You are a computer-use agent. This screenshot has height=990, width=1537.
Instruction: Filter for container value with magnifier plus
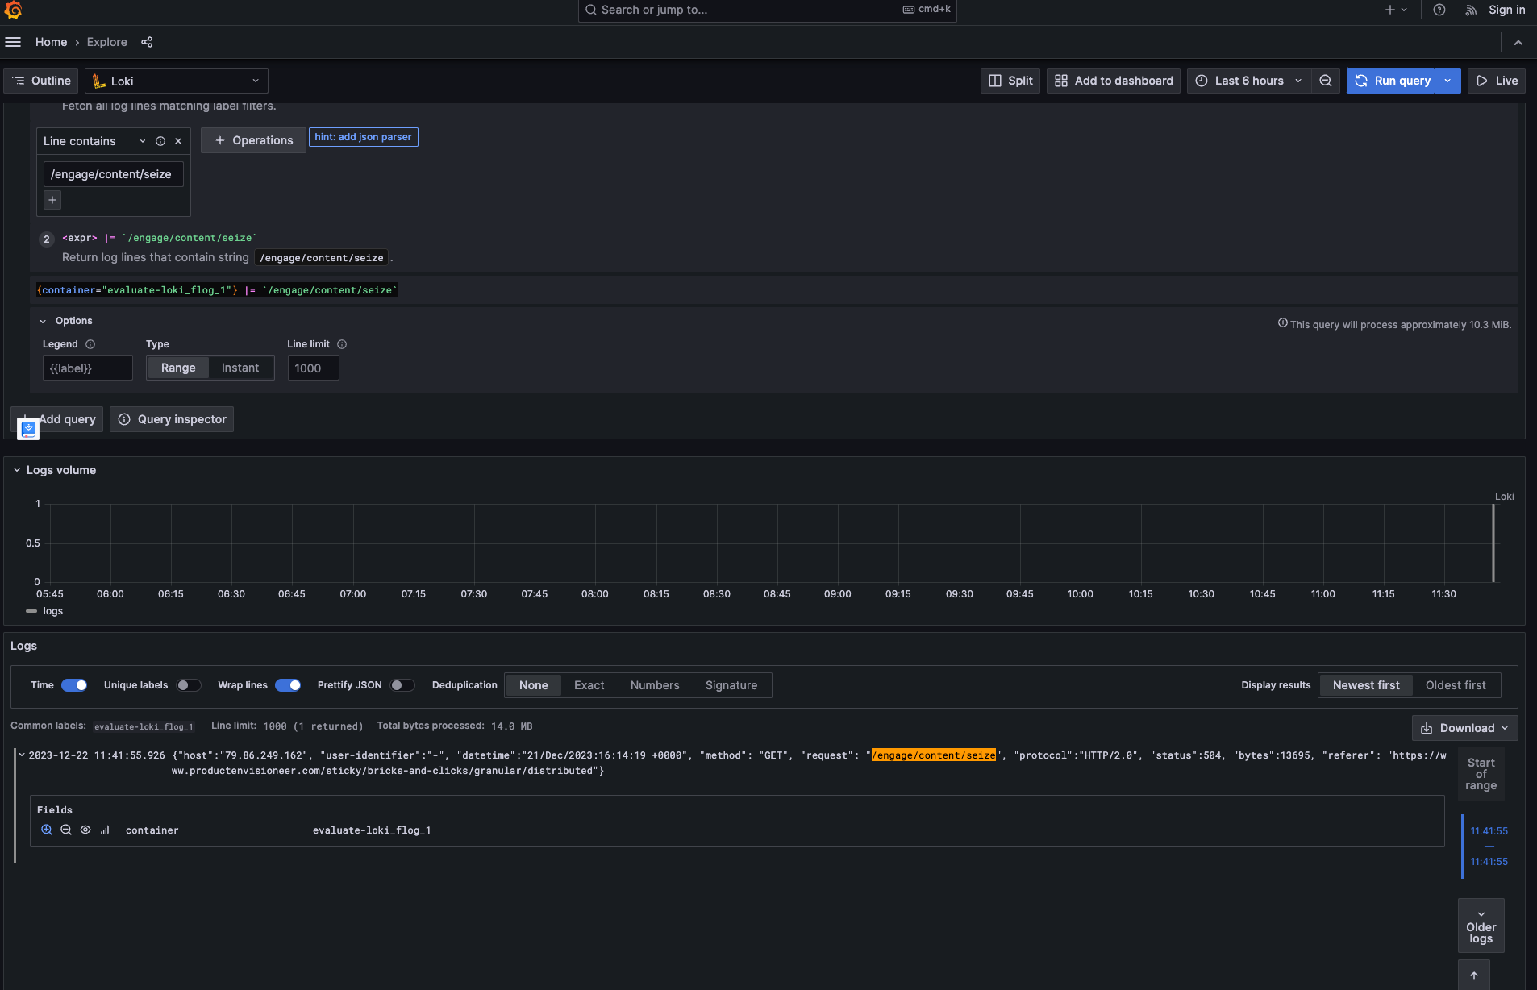pos(47,830)
